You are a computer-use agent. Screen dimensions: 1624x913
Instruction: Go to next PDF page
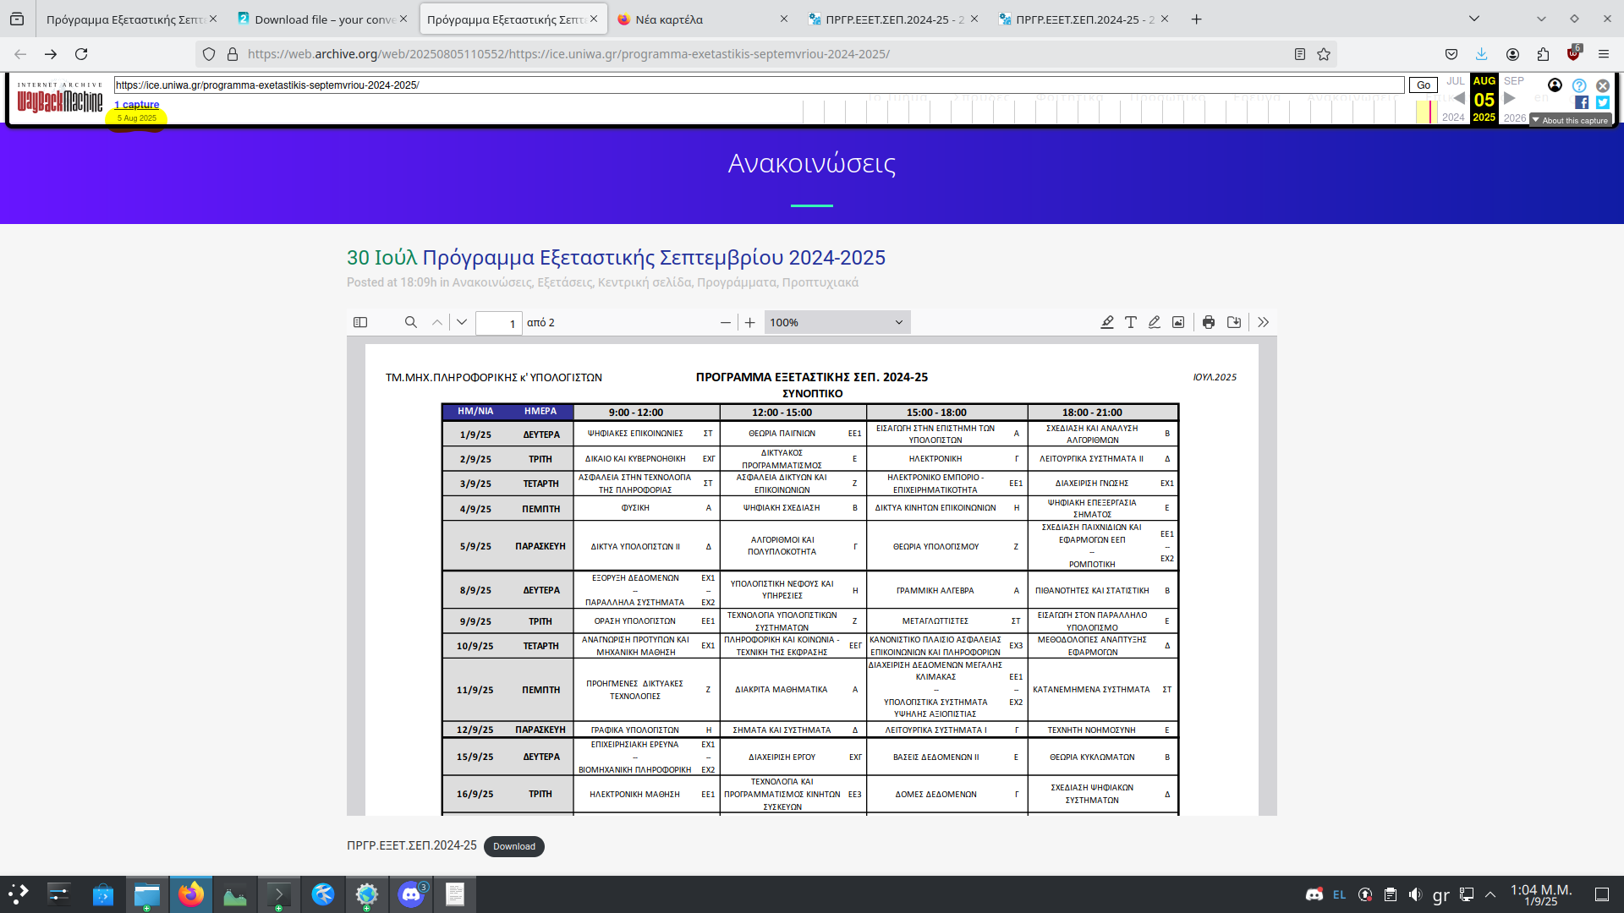[x=462, y=322]
